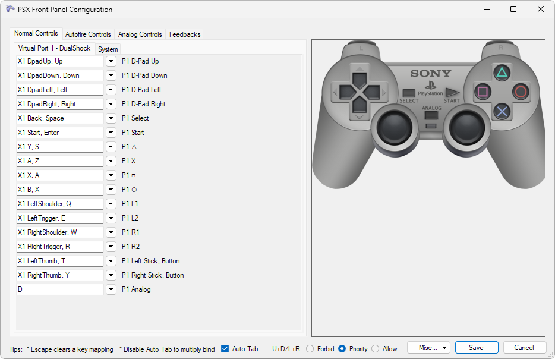
Task: Open dropdown for P1 Left Stick, Button mapping
Action: coord(111,261)
